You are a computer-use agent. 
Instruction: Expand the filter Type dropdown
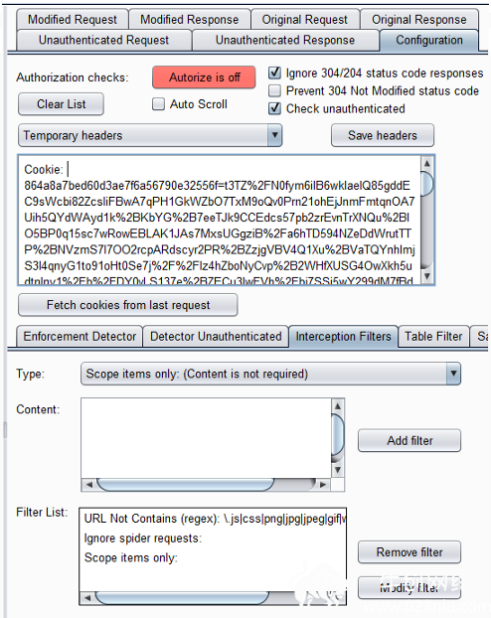[x=270, y=374]
